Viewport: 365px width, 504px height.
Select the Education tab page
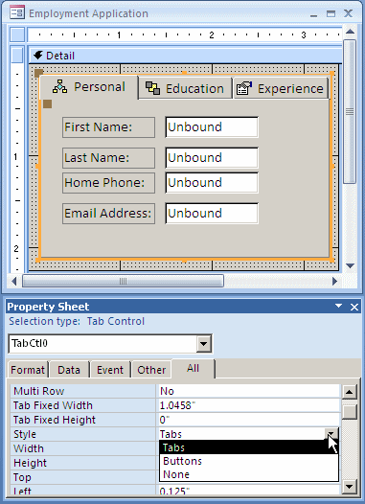[185, 88]
